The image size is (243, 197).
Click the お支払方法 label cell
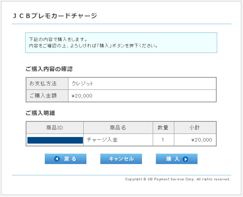pos(47,84)
